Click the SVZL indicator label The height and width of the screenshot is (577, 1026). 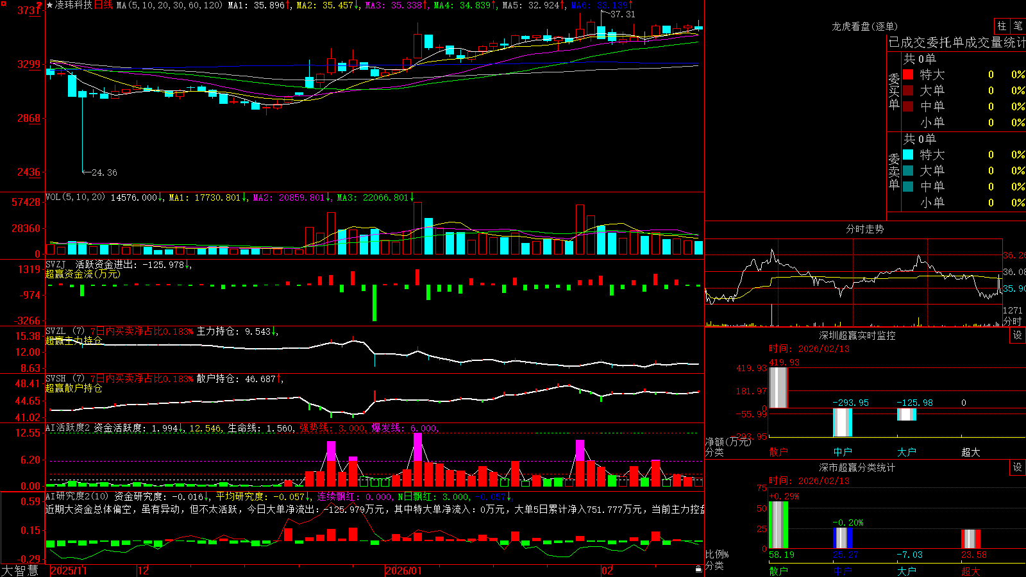pyautogui.click(x=56, y=331)
